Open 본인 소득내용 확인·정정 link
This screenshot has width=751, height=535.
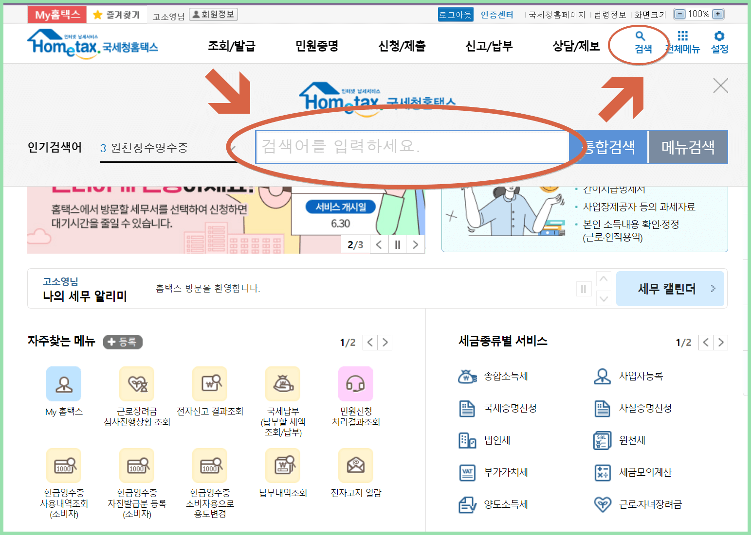pos(631,230)
